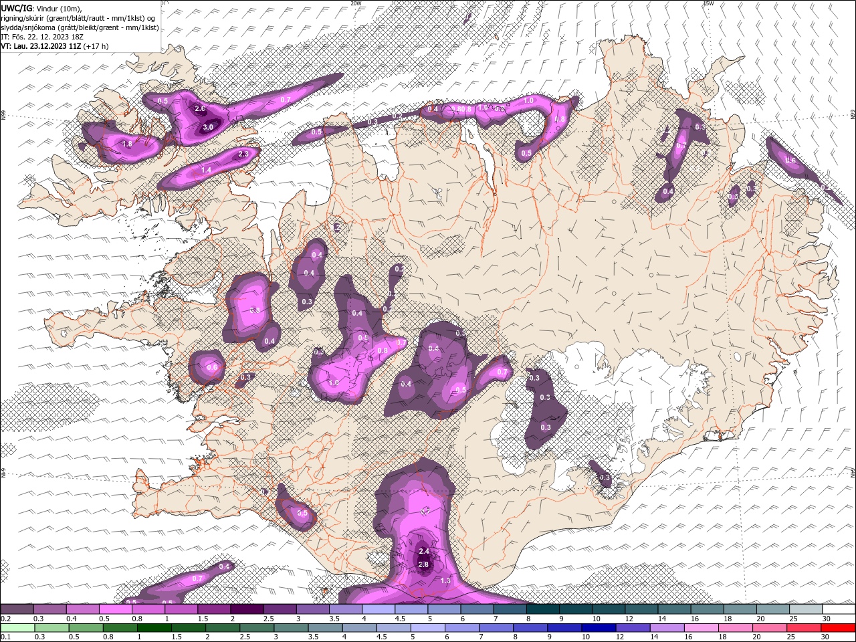This screenshot has height=642, width=856.
Task: Select the top-row bright pink swatch at 0.5
Action: 115,609
